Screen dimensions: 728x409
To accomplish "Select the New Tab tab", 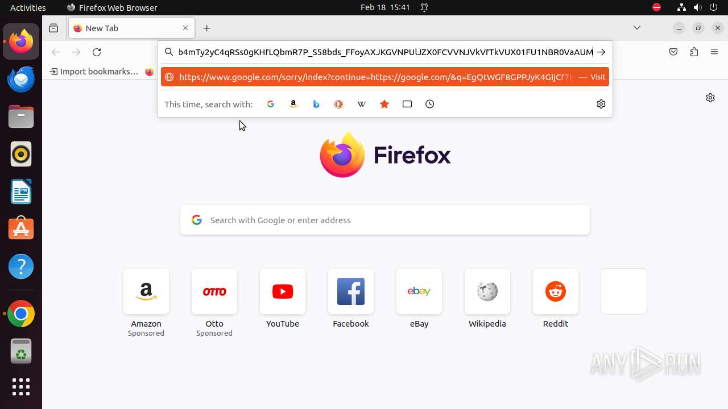I will 131,28.
